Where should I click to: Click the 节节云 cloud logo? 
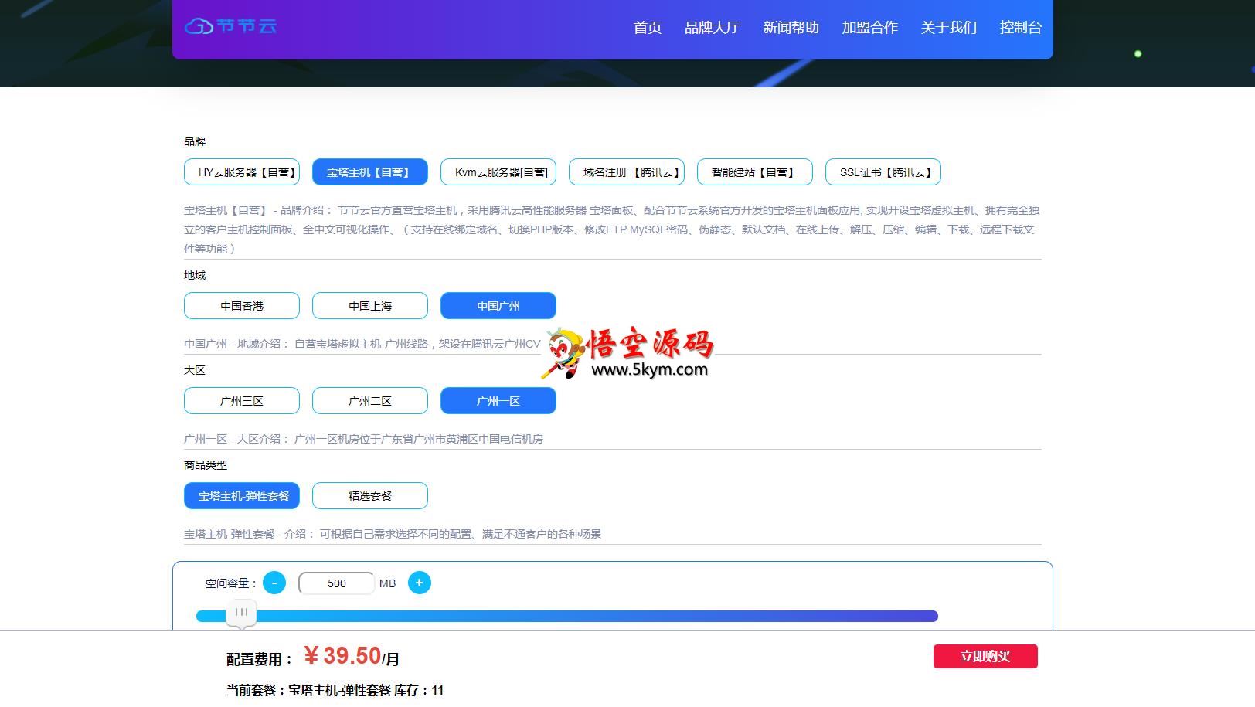[230, 25]
